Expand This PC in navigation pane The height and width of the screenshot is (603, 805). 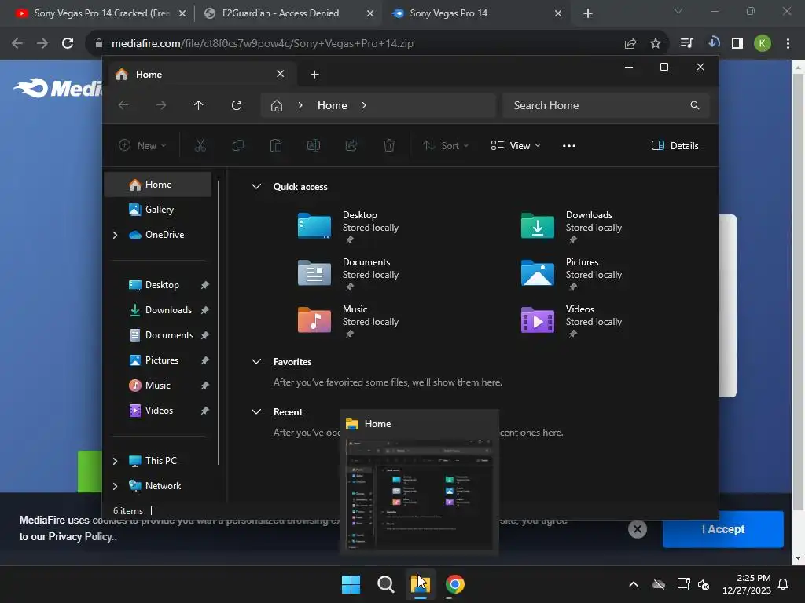pyautogui.click(x=115, y=461)
